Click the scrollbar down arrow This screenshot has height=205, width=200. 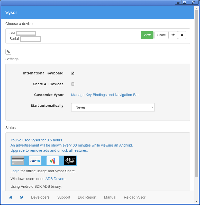(196, 201)
